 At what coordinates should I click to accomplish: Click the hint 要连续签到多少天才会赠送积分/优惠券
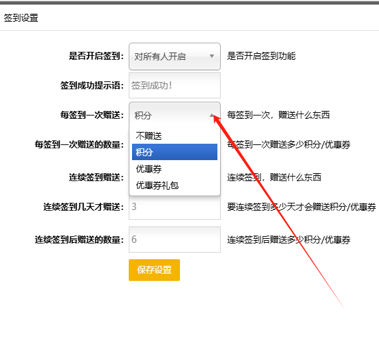tap(301, 207)
